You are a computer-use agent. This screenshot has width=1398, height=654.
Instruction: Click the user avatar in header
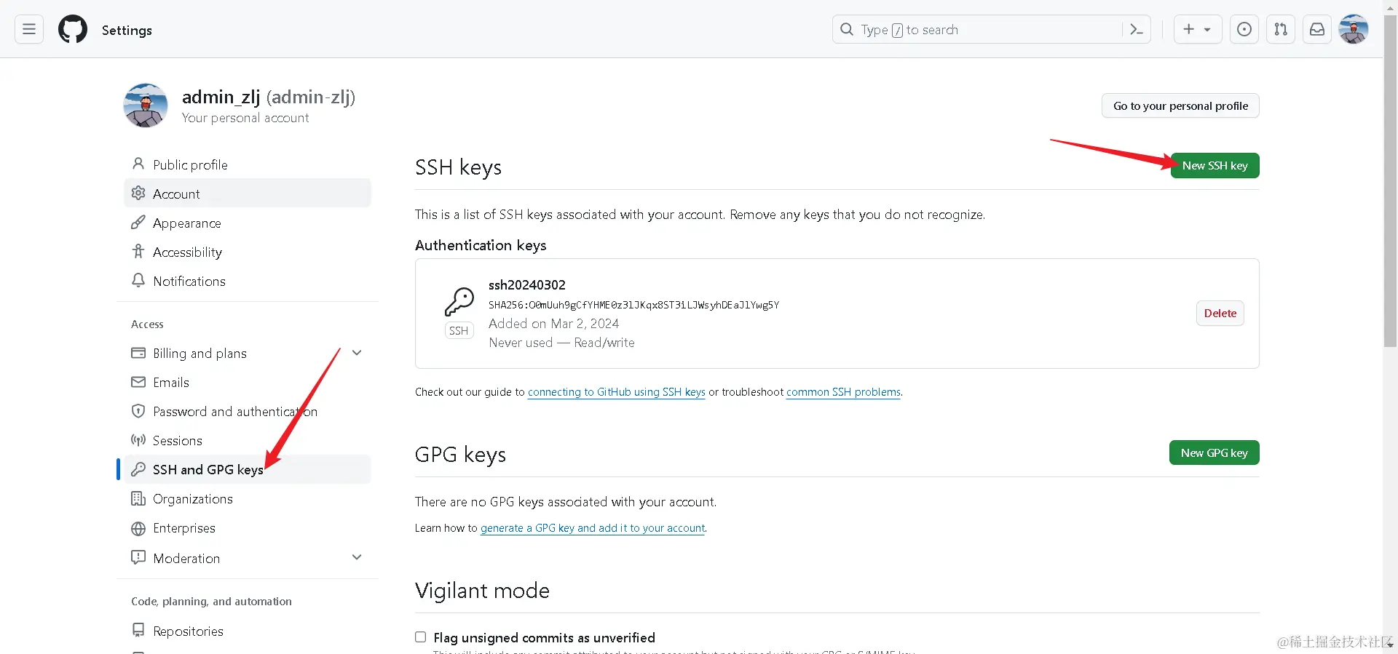(1354, 30)
